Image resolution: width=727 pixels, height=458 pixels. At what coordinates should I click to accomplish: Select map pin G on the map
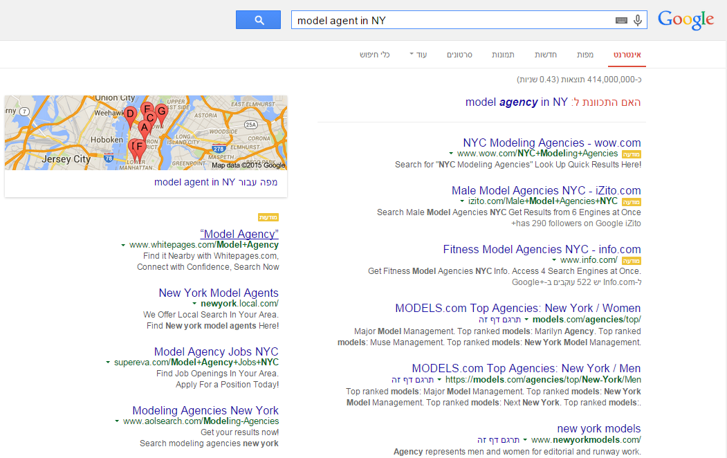(161, 111)
